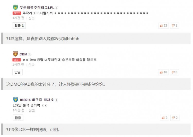Screen dimensions: 193x137
Task: Dislike the first comment with 1 downvote
Action: 174,26
